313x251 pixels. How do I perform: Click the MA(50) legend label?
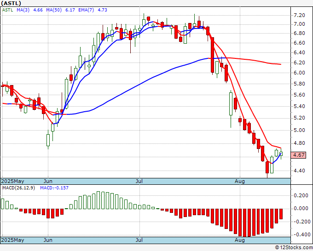point(54,10)
